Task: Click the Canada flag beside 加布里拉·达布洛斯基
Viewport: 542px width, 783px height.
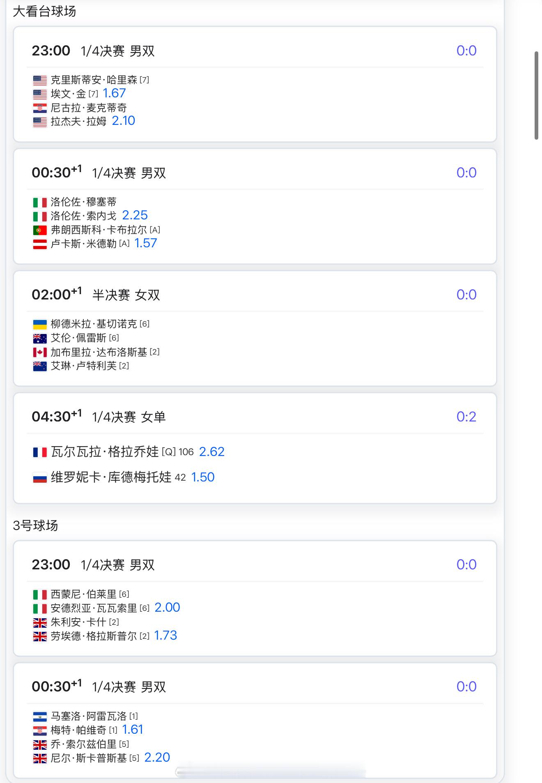Action: [x=40, y=352]
